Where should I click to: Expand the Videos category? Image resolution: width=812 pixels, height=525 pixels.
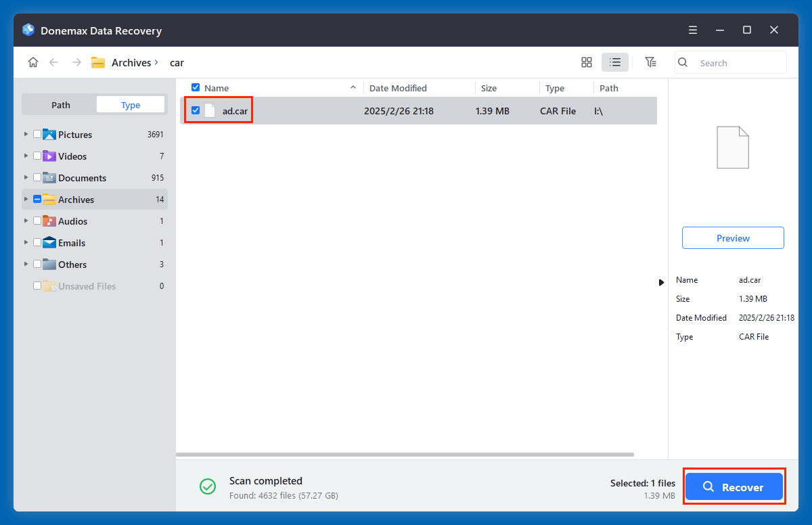tap(26, 156)
